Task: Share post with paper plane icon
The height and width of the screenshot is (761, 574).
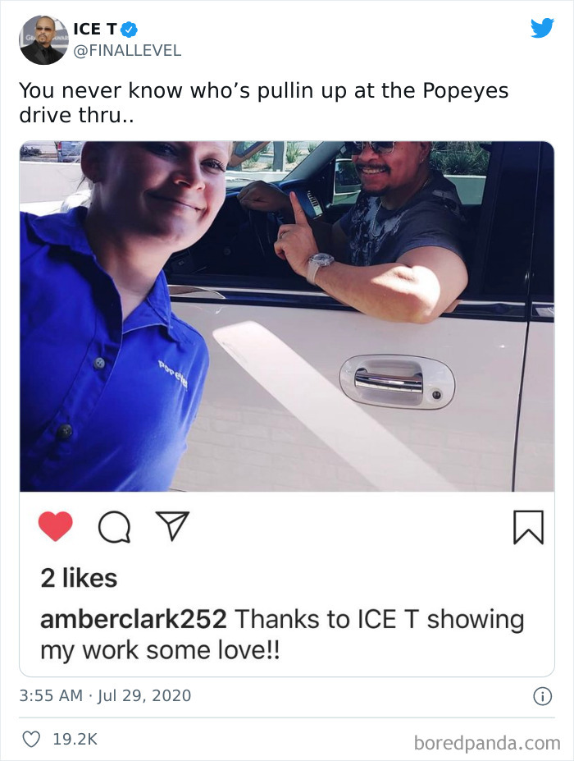Action: 172,525
